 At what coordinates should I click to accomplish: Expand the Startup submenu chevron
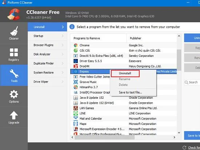click(63, 36)
